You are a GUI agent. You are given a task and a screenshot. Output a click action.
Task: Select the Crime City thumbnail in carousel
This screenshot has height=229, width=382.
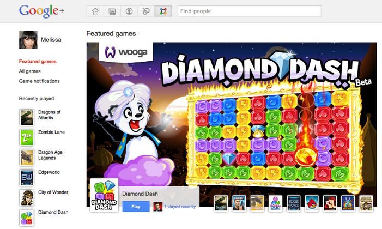[x=239, y=203]
